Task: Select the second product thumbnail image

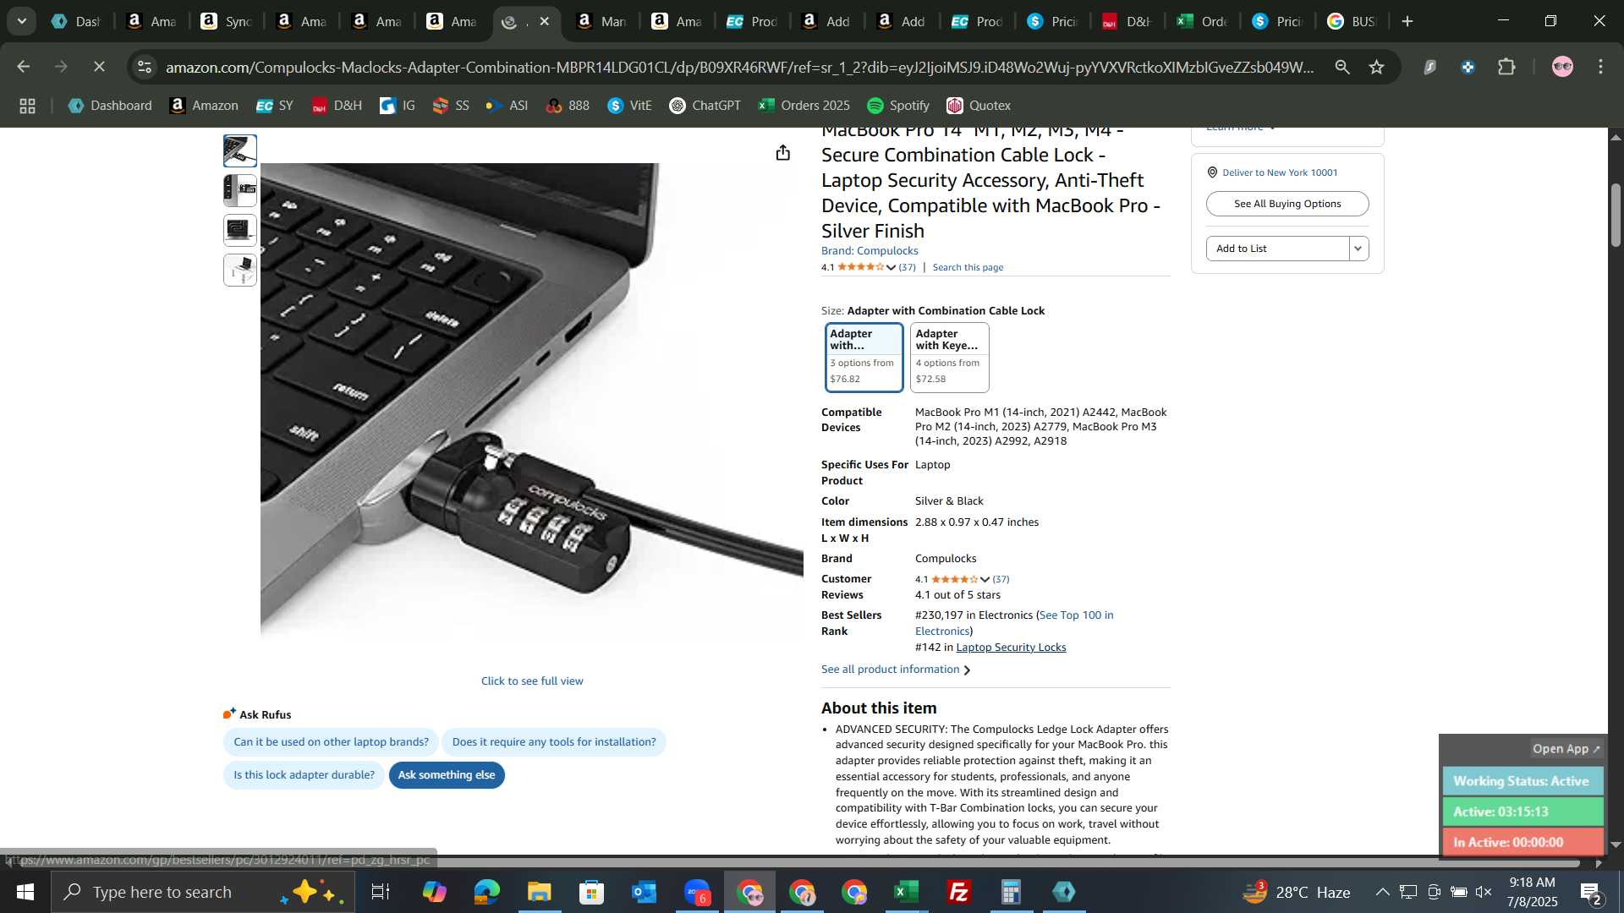Action: point(240,190)
